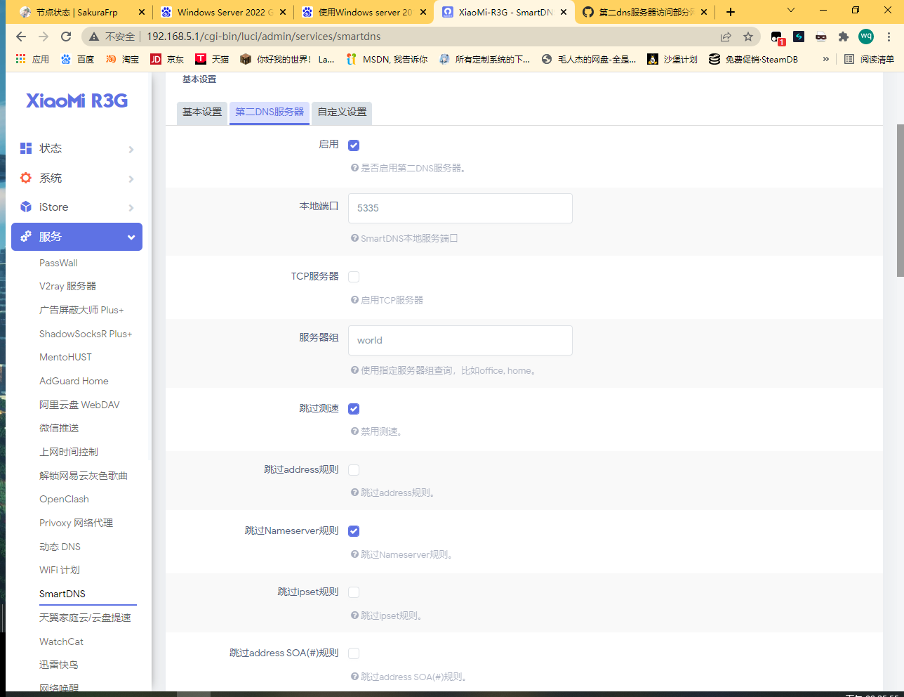Toggle the 跳过测速 checkbox

(x=354, y=409)
